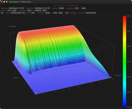This screenshot has height=109, width=132.
Task: Click Reset next to the Colormap range
Action: pyautogui.click(x=61, y=13)
